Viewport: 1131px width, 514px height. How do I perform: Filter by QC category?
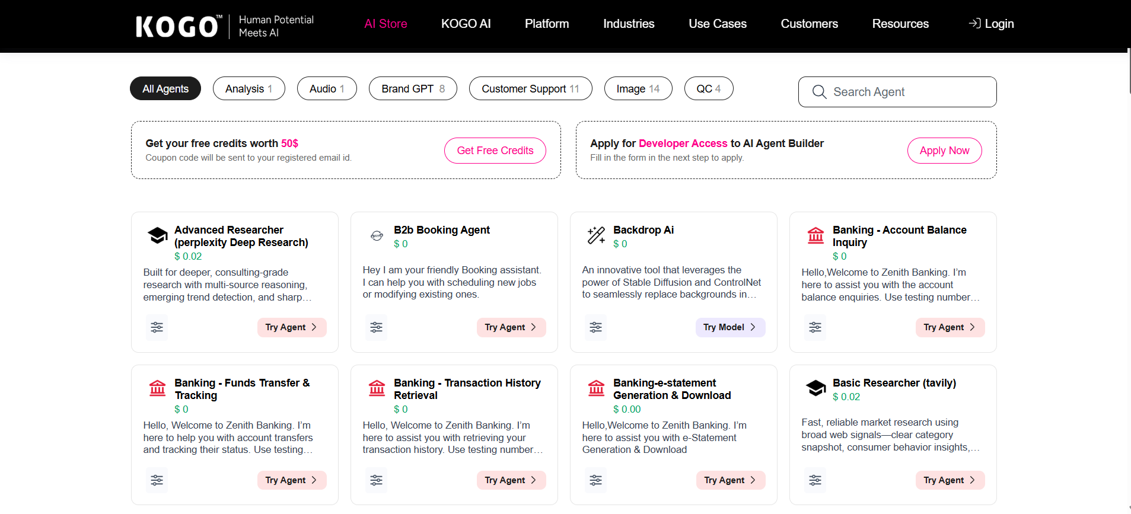tap(709, 88)
